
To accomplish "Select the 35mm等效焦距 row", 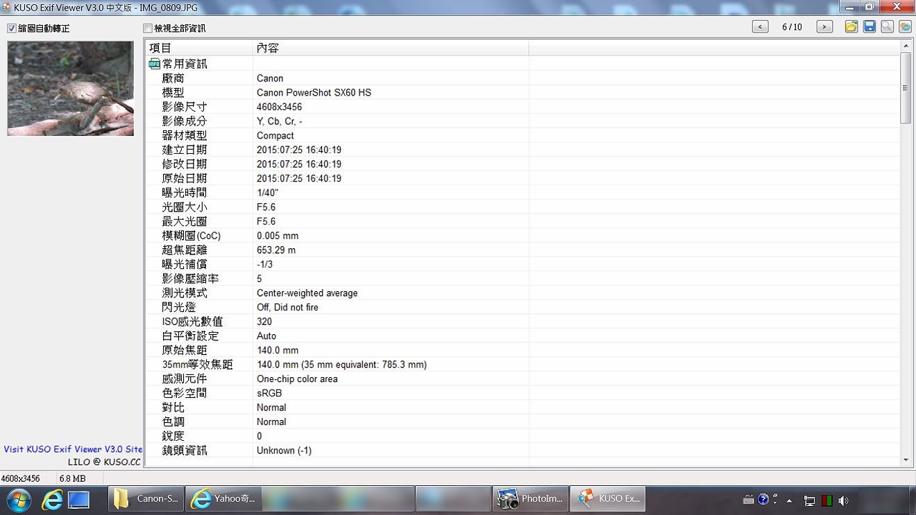I will click(522, 365).
